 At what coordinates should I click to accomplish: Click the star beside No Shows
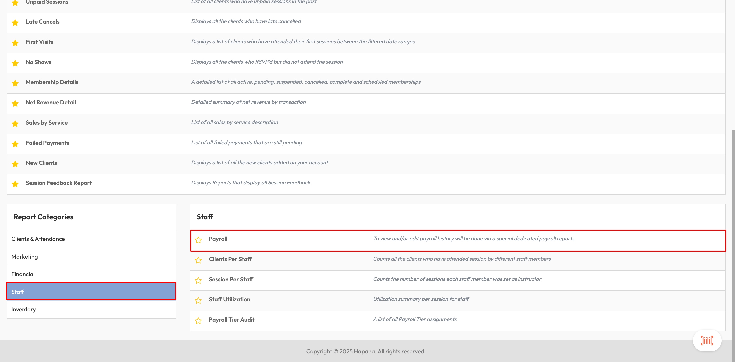15,63
